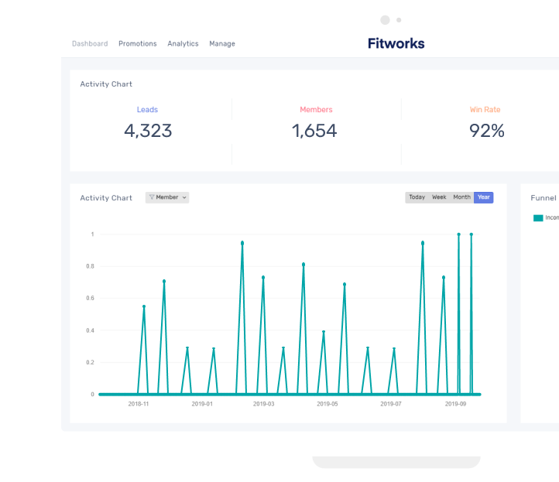
Task: Select the Manage menu item
Action: (x=222, y=43)
